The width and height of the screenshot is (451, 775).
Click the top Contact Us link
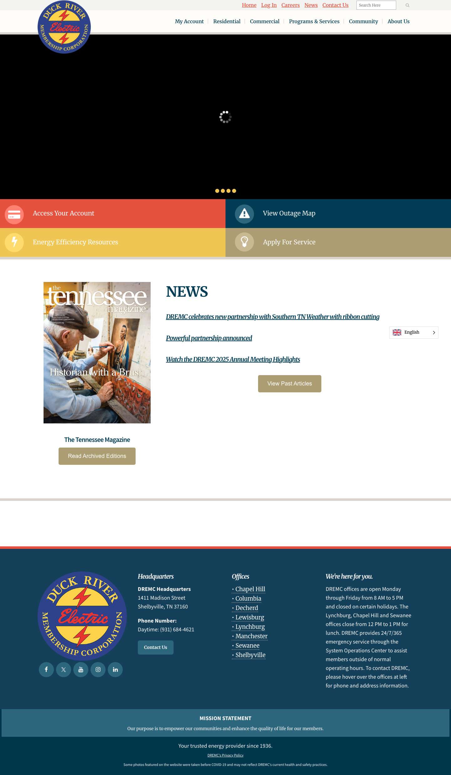335,5
